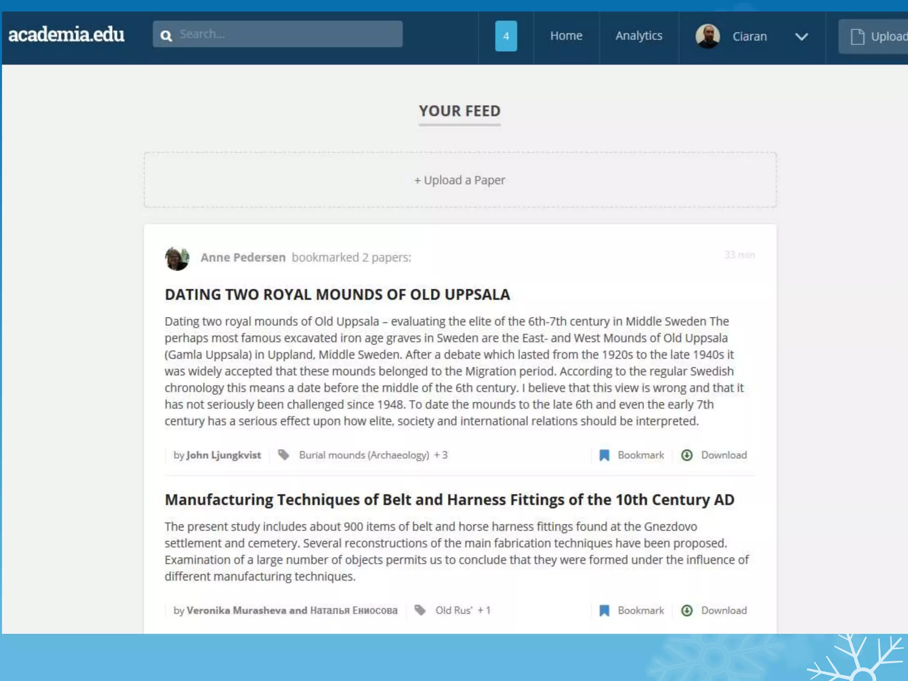Click bookmark icon on Belt Fittings paper

tap(604, 611)
